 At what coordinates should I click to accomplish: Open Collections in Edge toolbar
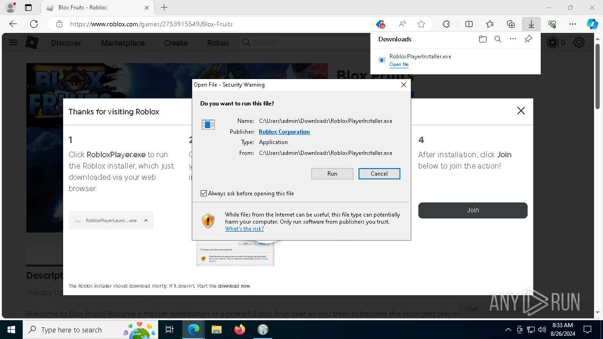[511, 24]
